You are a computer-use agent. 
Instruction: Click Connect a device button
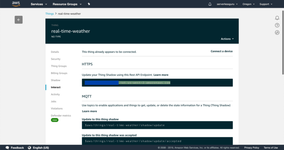pyautogui.click(x=222, y=51)
